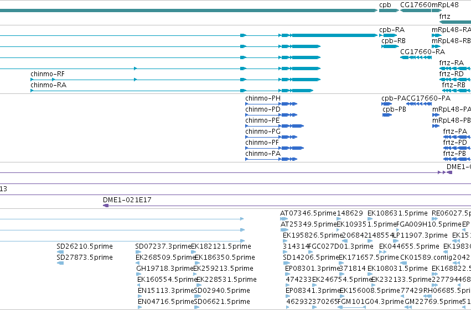Screen dimensions: 471x310
Task: Click the chinmo-RF transcript label
Action: coord(48,74)
